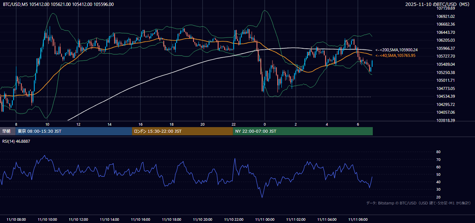The height and width of the screenshot is (223, 475).
Task: Click the NY 22:00-07:00 JST session bar
Action: click(303, 131)
